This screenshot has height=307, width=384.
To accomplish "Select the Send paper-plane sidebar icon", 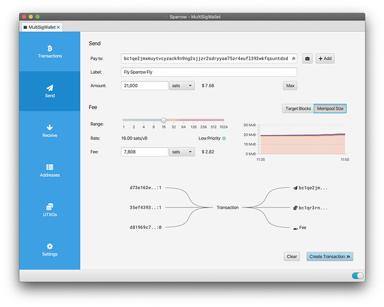I will (50, 88).
